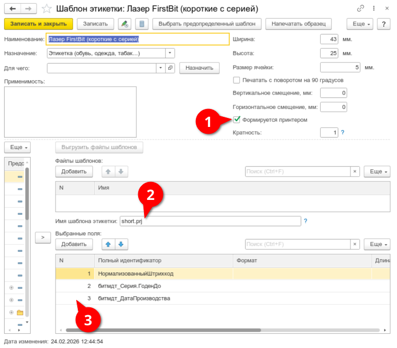Toggle 'Печатать с поворотом на 90 градусов'
397x348 pixels.
coord(236,80)
